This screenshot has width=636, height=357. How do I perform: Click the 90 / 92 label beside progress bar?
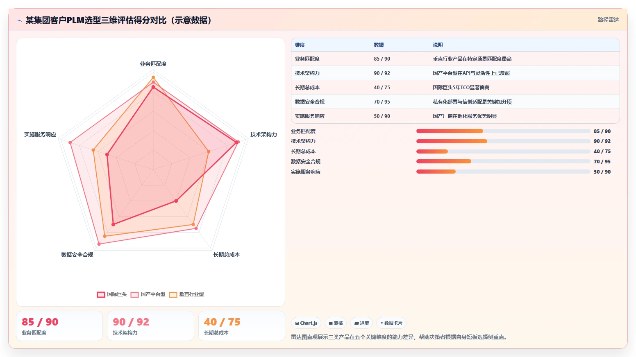click(x=602, y=141)
